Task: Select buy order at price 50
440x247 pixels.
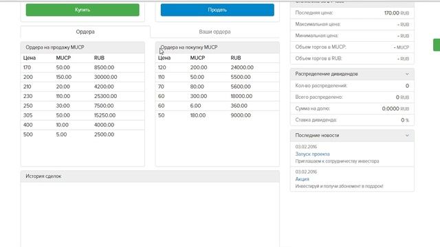Action: point(217,115)
